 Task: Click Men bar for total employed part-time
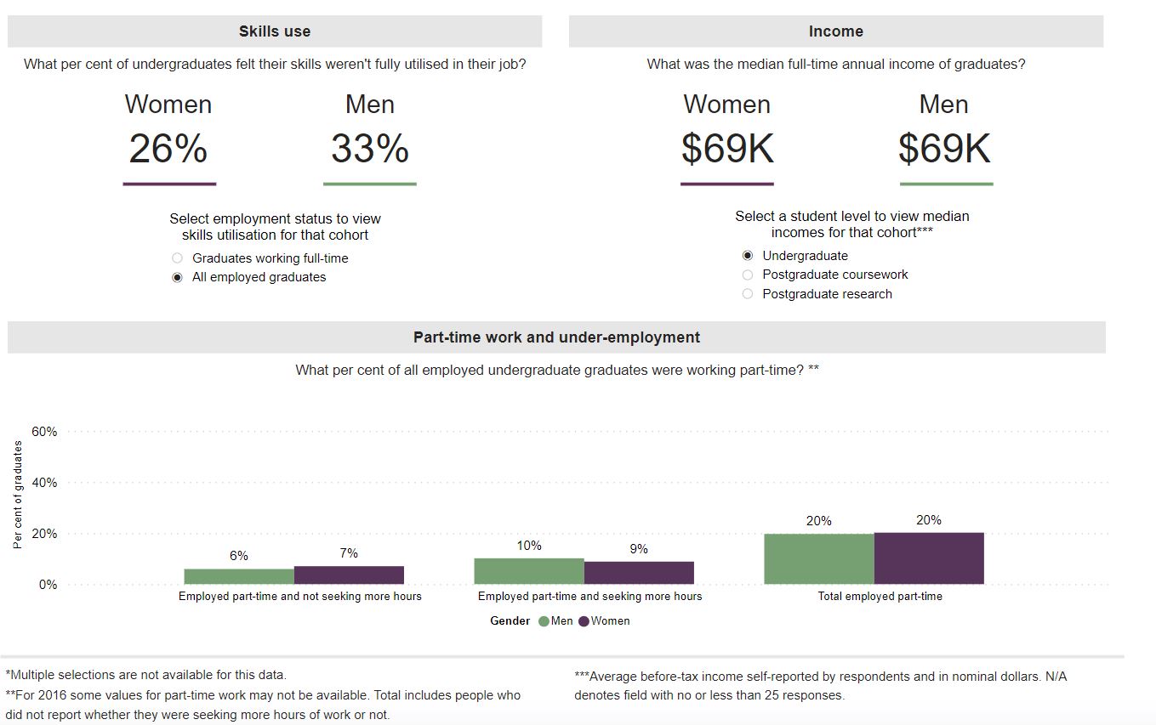(818, 559)
